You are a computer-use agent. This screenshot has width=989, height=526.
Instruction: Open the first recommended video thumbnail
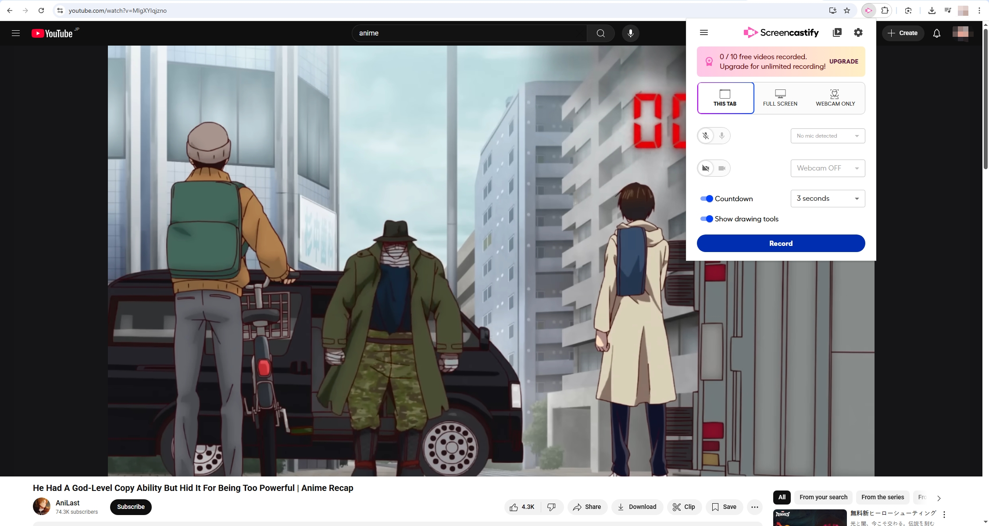(810, 518)
